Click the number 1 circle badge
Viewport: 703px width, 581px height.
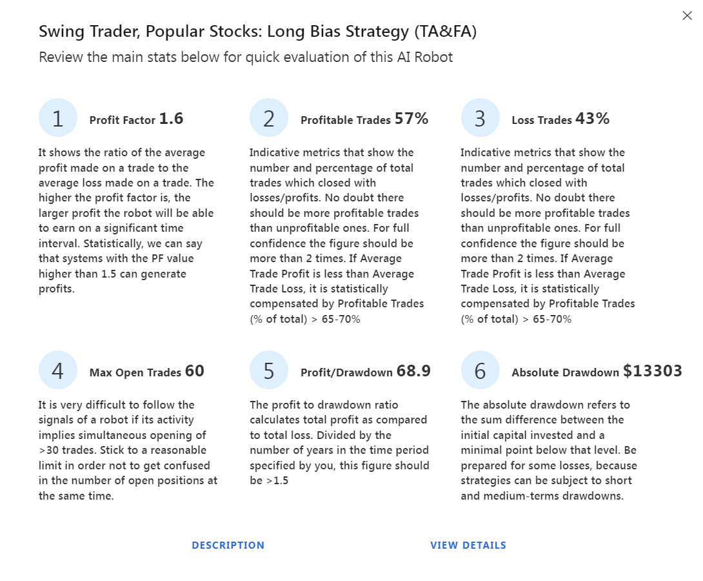click(x=58, y=117)
